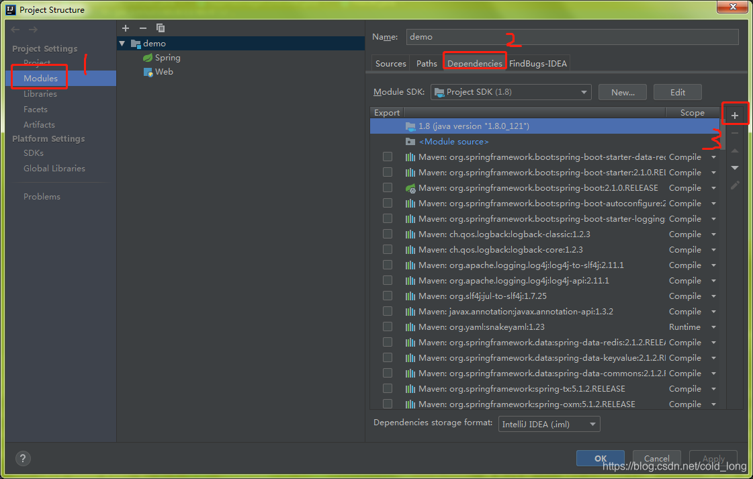The height and width of the screenshot is (479, 753).
Task: Click the spring-oxm library icon
Action: (410, 404)
